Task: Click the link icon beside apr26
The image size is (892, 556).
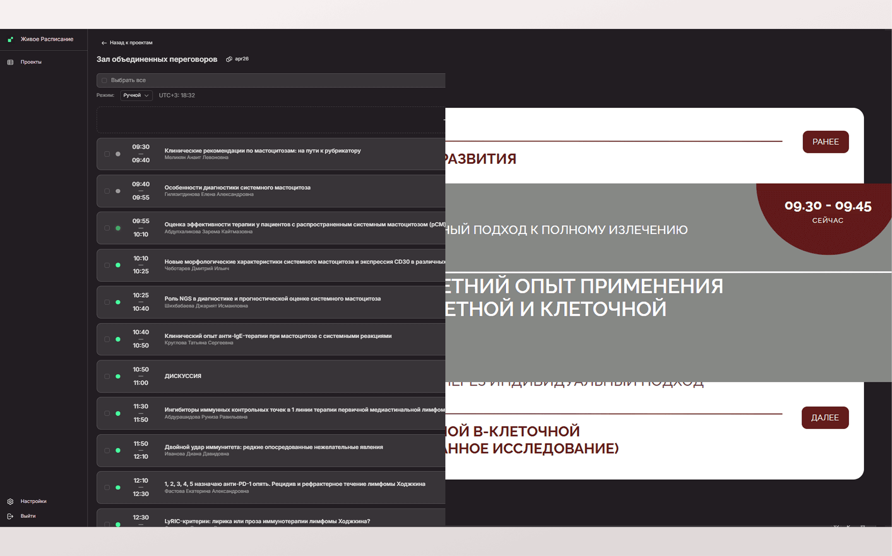Action: point(229,59)
